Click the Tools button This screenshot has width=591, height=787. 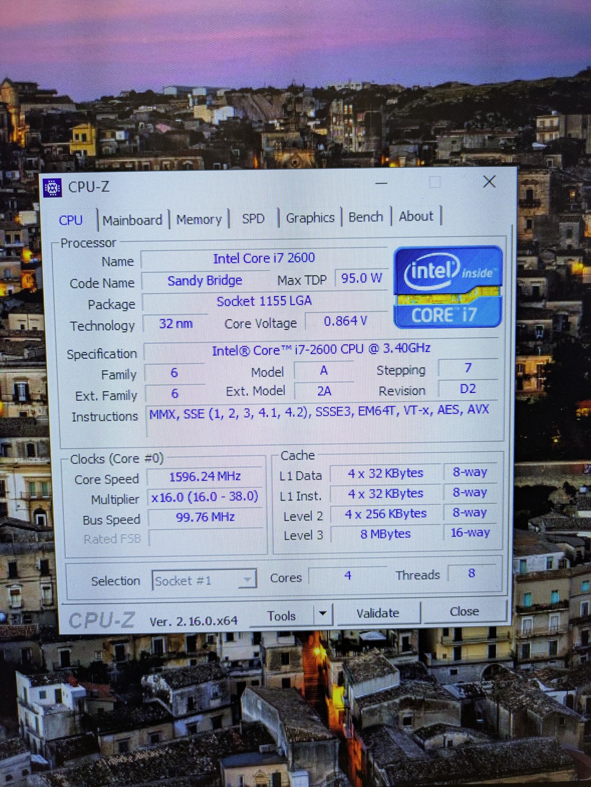click(281, 616)
